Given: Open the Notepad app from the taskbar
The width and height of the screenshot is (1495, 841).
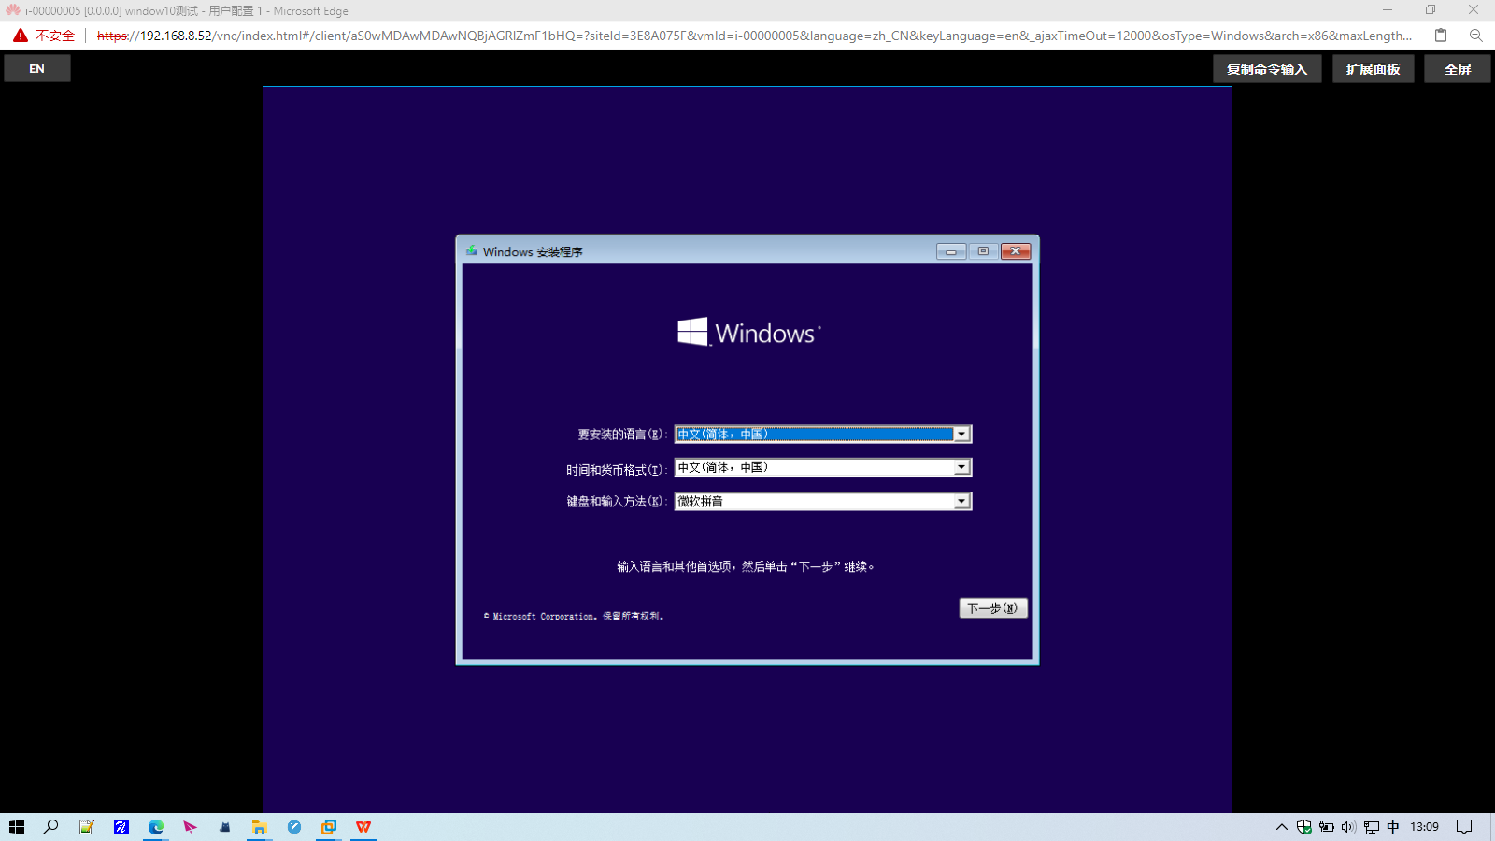Looking at the screenshot, I should tap(86, 827).
